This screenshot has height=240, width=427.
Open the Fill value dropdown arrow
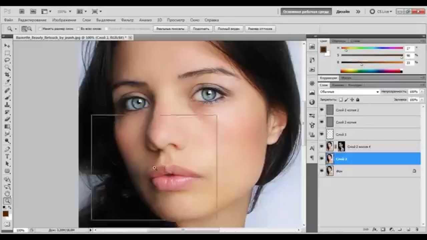click(x=422, y=100)
